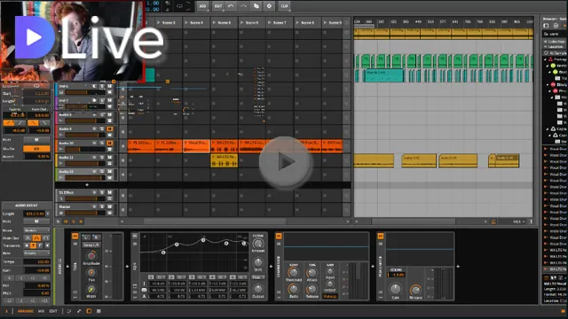
Task: Click the orange square icon in bottom bar
Action: (89, 311)
